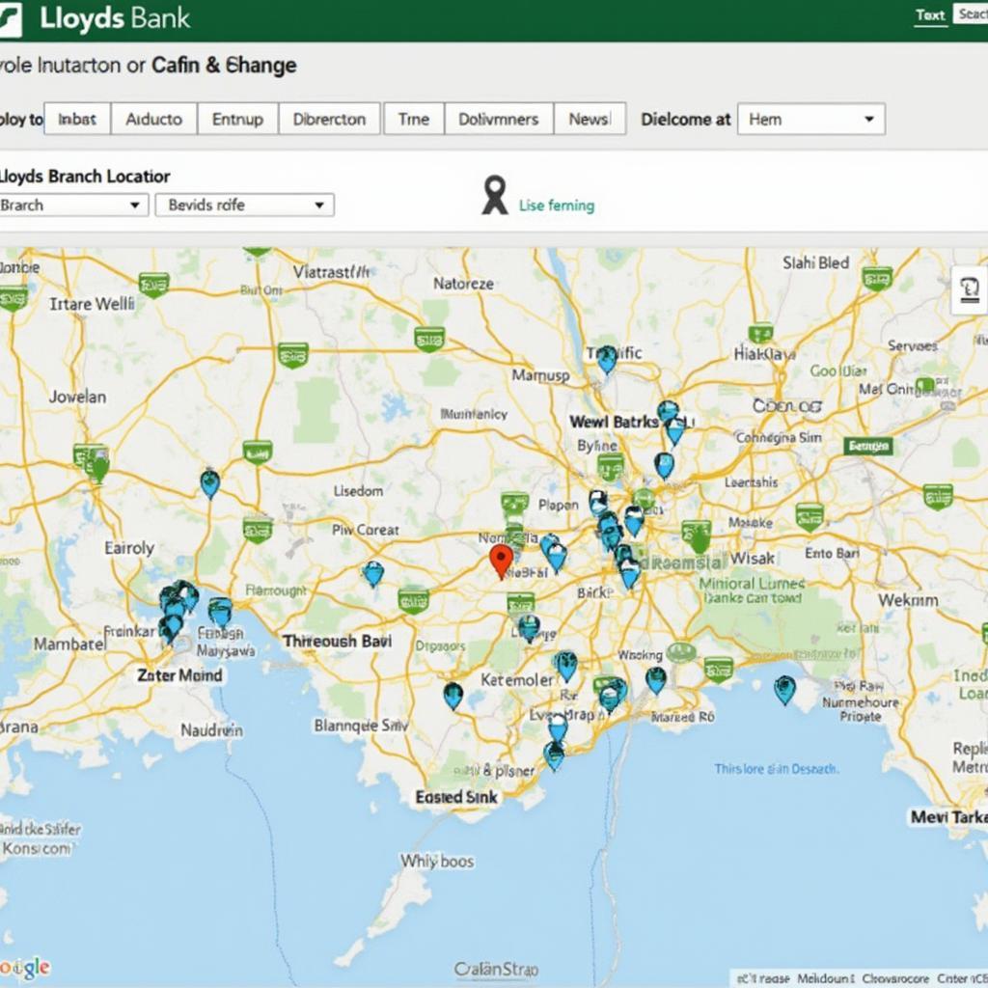This screenshot has width=988, height=988.
Task: Click the green Bengn label marker
Action: coord(868,446)
